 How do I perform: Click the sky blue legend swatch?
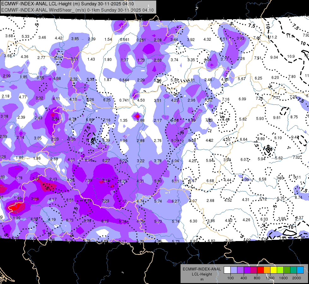(300, 270)
